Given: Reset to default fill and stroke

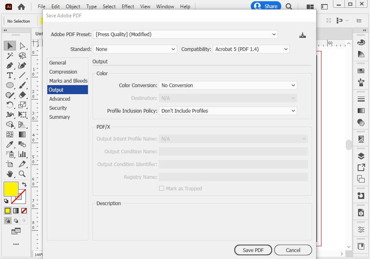Looking at the screenshot, I should pos(6,201).
